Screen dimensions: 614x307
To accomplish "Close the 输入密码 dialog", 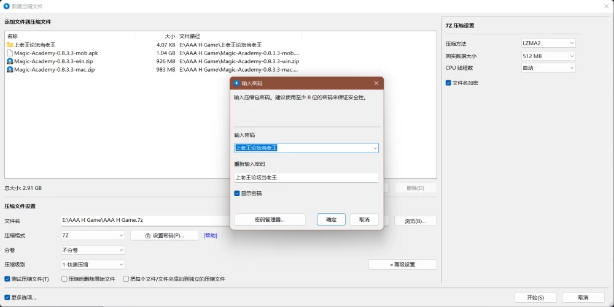I will click(x=376, y=83).
